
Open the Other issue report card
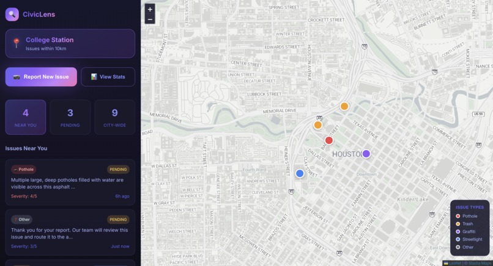tap(70, 232)
